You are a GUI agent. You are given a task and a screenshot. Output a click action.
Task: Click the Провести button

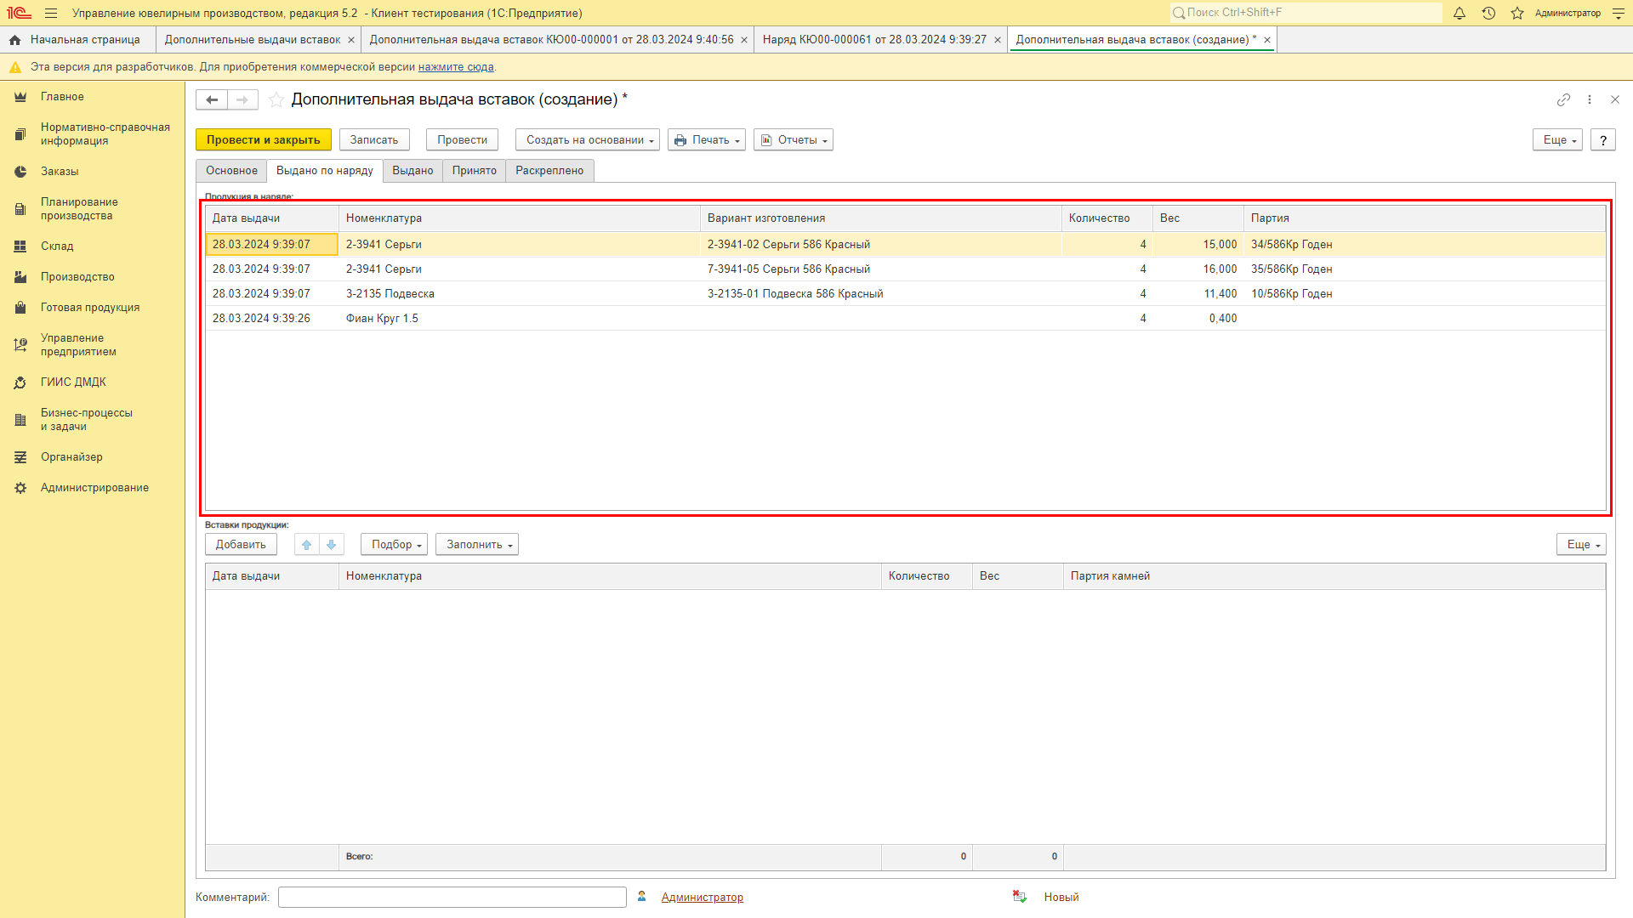(x=463, y=140)
